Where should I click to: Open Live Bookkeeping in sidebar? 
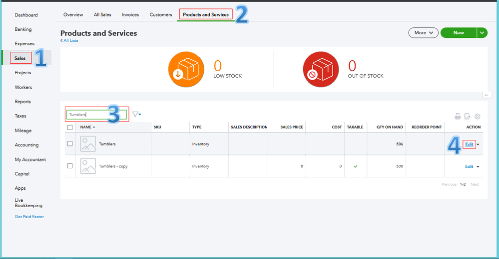coord(28,203)
